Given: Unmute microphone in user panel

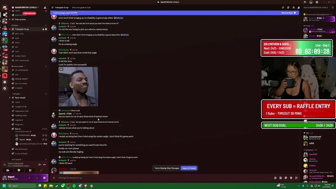Looking at the screenshot, I should [x=29, y=178].
